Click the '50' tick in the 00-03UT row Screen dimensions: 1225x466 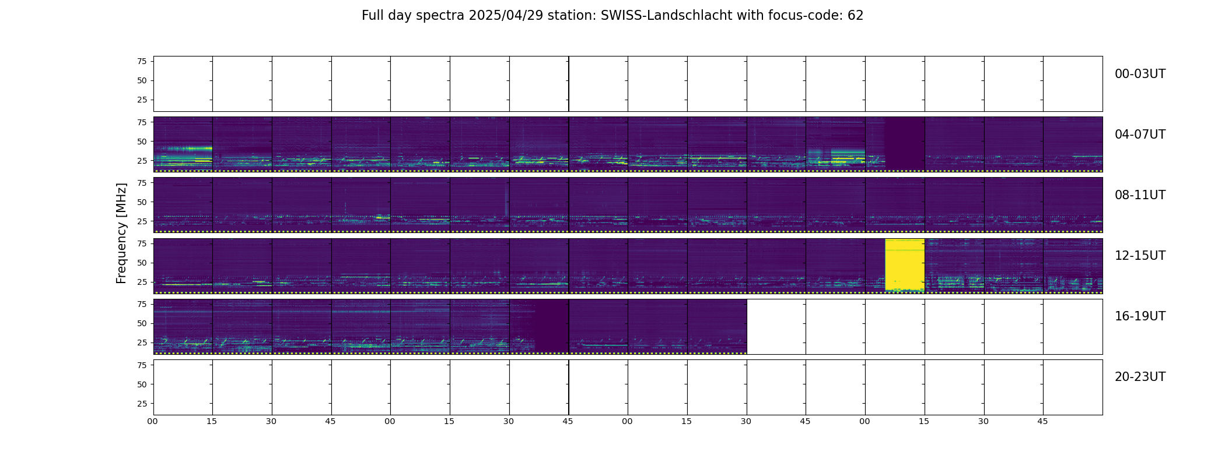(x=142, y=80)
